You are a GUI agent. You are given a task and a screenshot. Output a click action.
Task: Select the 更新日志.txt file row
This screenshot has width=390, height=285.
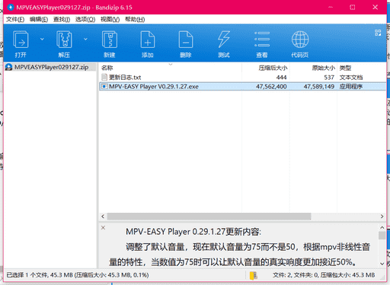(x=242, y=78)
